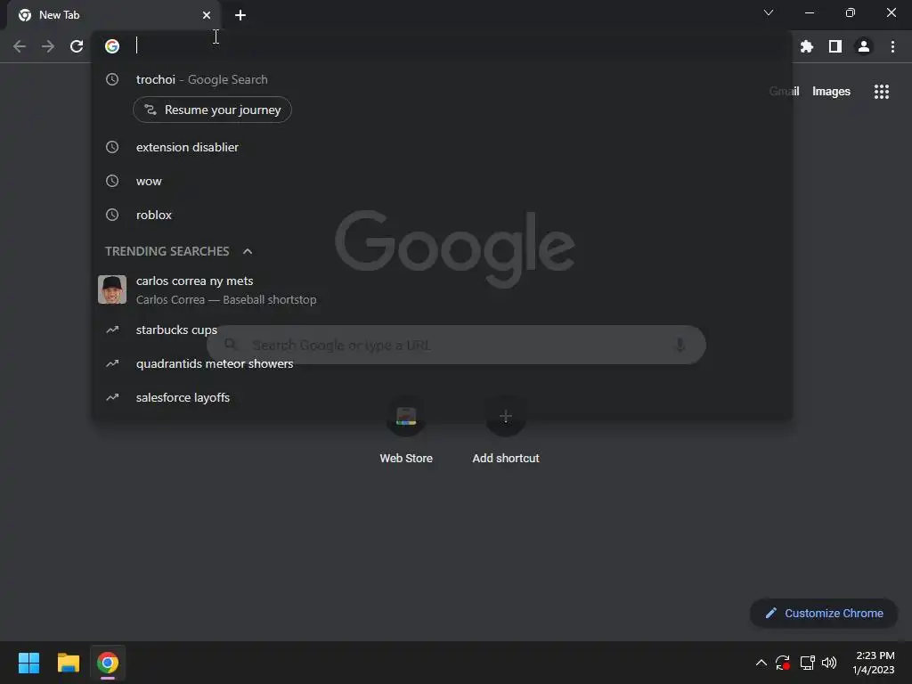The width and height of the screenshot is (912, 684).
Task: Click the volume speaker tray icon
Action: tap(829, 663)
